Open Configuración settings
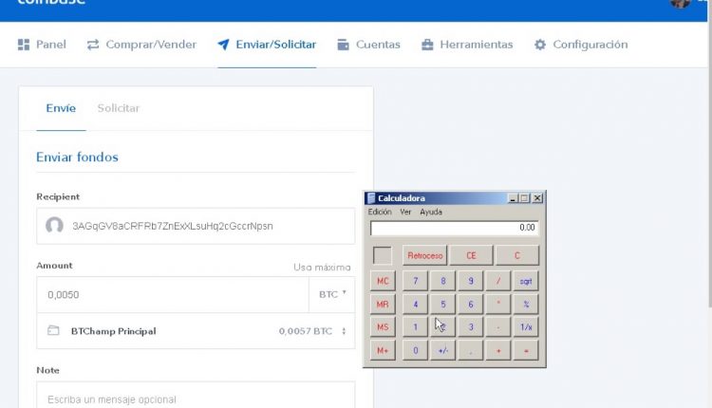Screen dimensions: 712x408 (x=581, y=45)
